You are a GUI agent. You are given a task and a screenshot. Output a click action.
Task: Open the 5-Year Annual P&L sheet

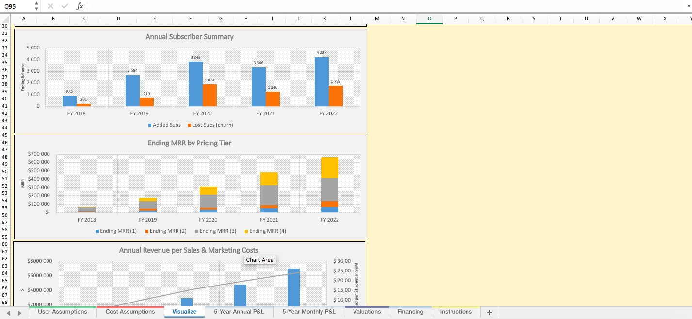(239, 312)
